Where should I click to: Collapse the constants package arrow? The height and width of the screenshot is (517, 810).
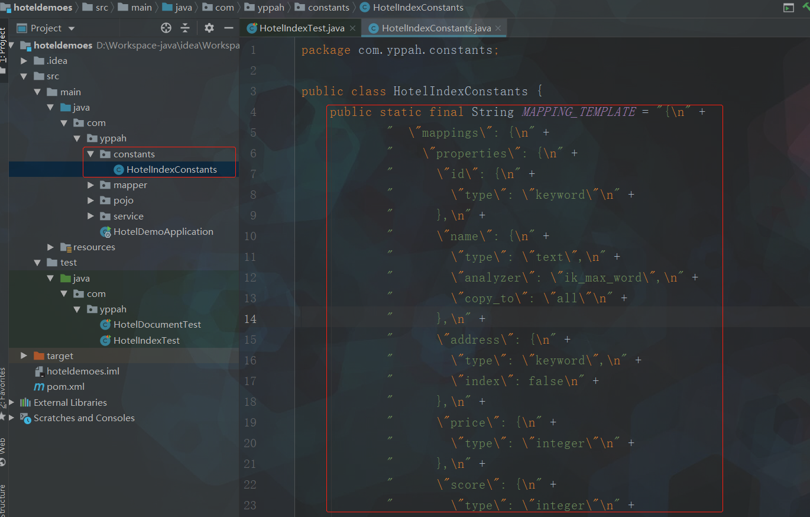pos(90,154)
